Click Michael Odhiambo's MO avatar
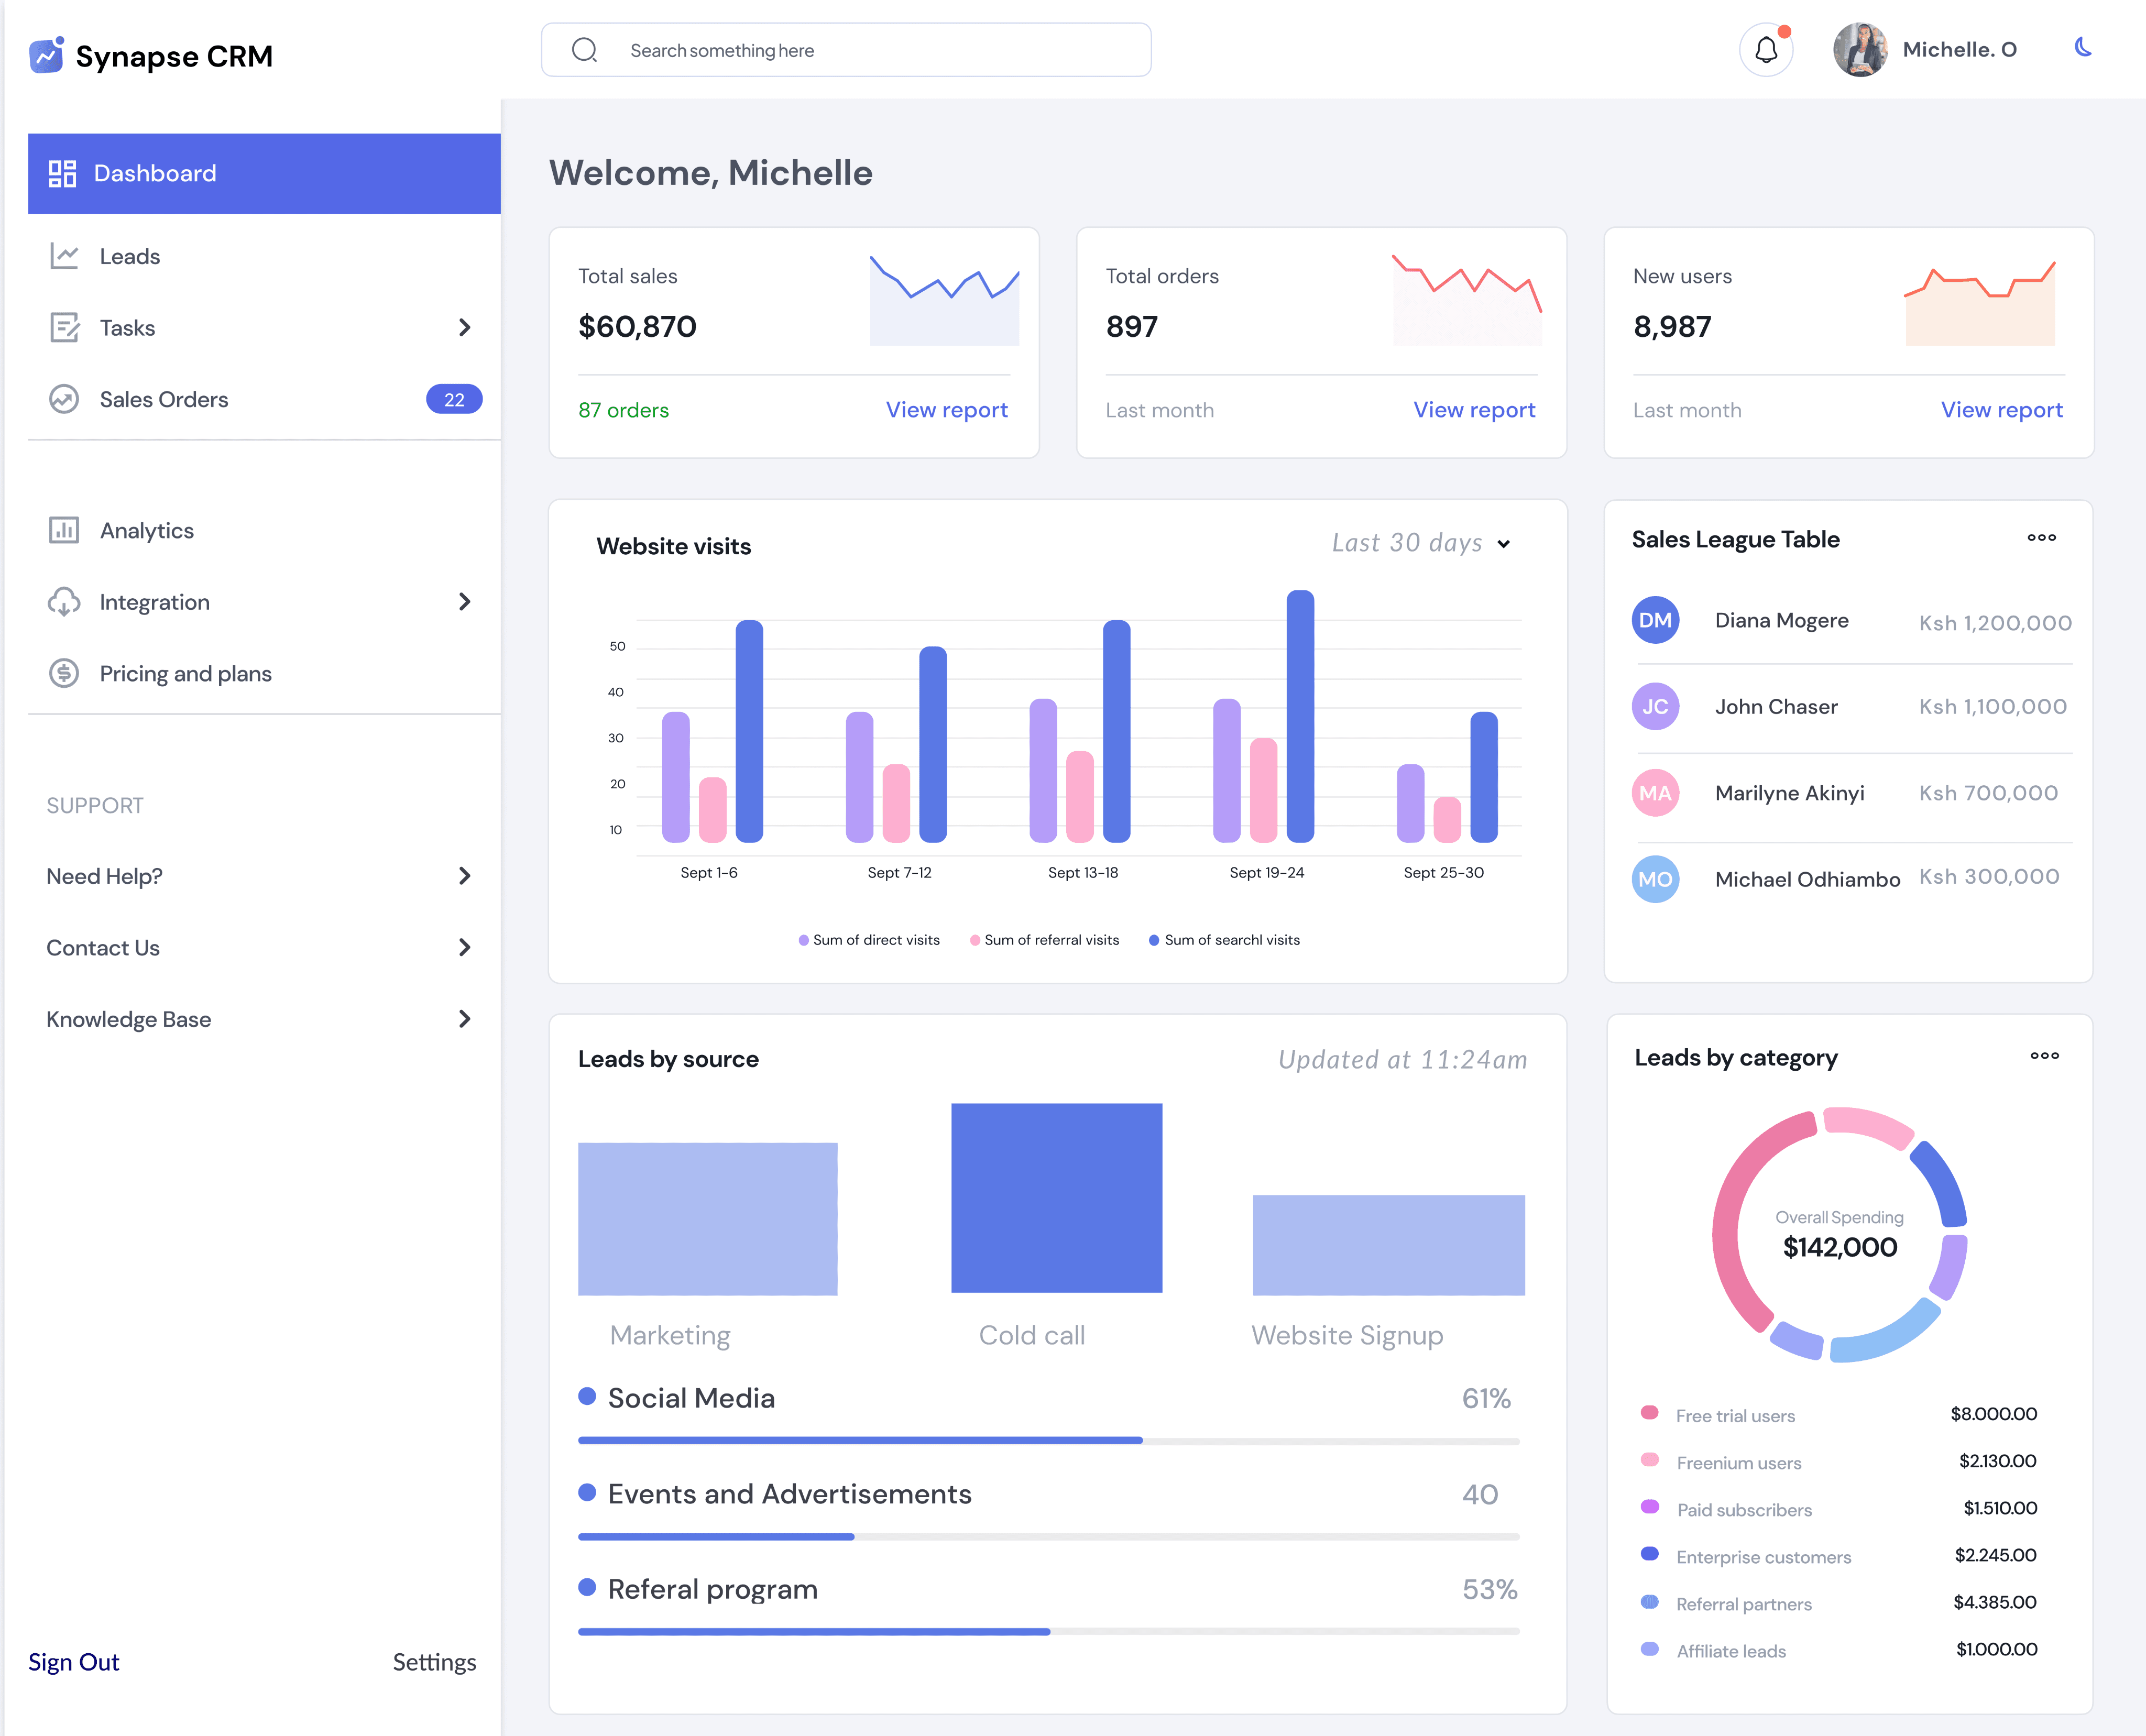This screenshot has width=2146, height=1736. tap(1655, 879)
